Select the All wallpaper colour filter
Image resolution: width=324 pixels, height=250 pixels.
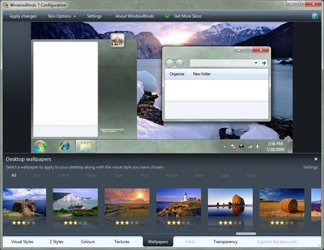(14, 175)
